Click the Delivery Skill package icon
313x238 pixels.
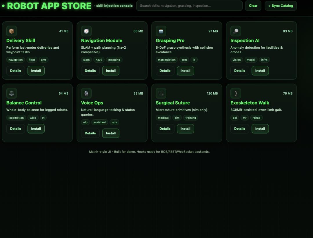[x=12, y=31]
